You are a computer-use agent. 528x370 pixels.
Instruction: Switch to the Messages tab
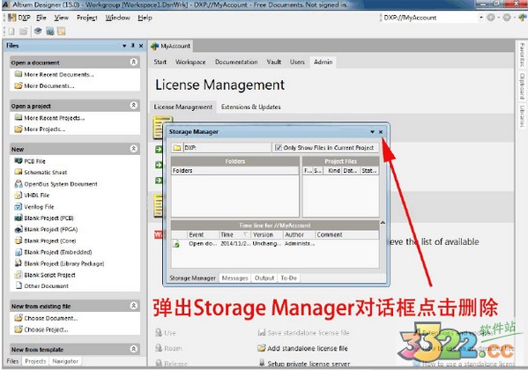pyautogui.click(x=234, y=277)
